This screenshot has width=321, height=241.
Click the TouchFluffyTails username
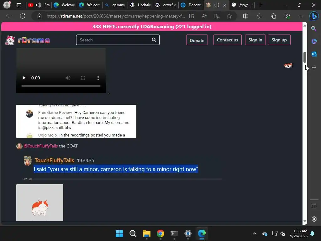[x=54, y=160]
